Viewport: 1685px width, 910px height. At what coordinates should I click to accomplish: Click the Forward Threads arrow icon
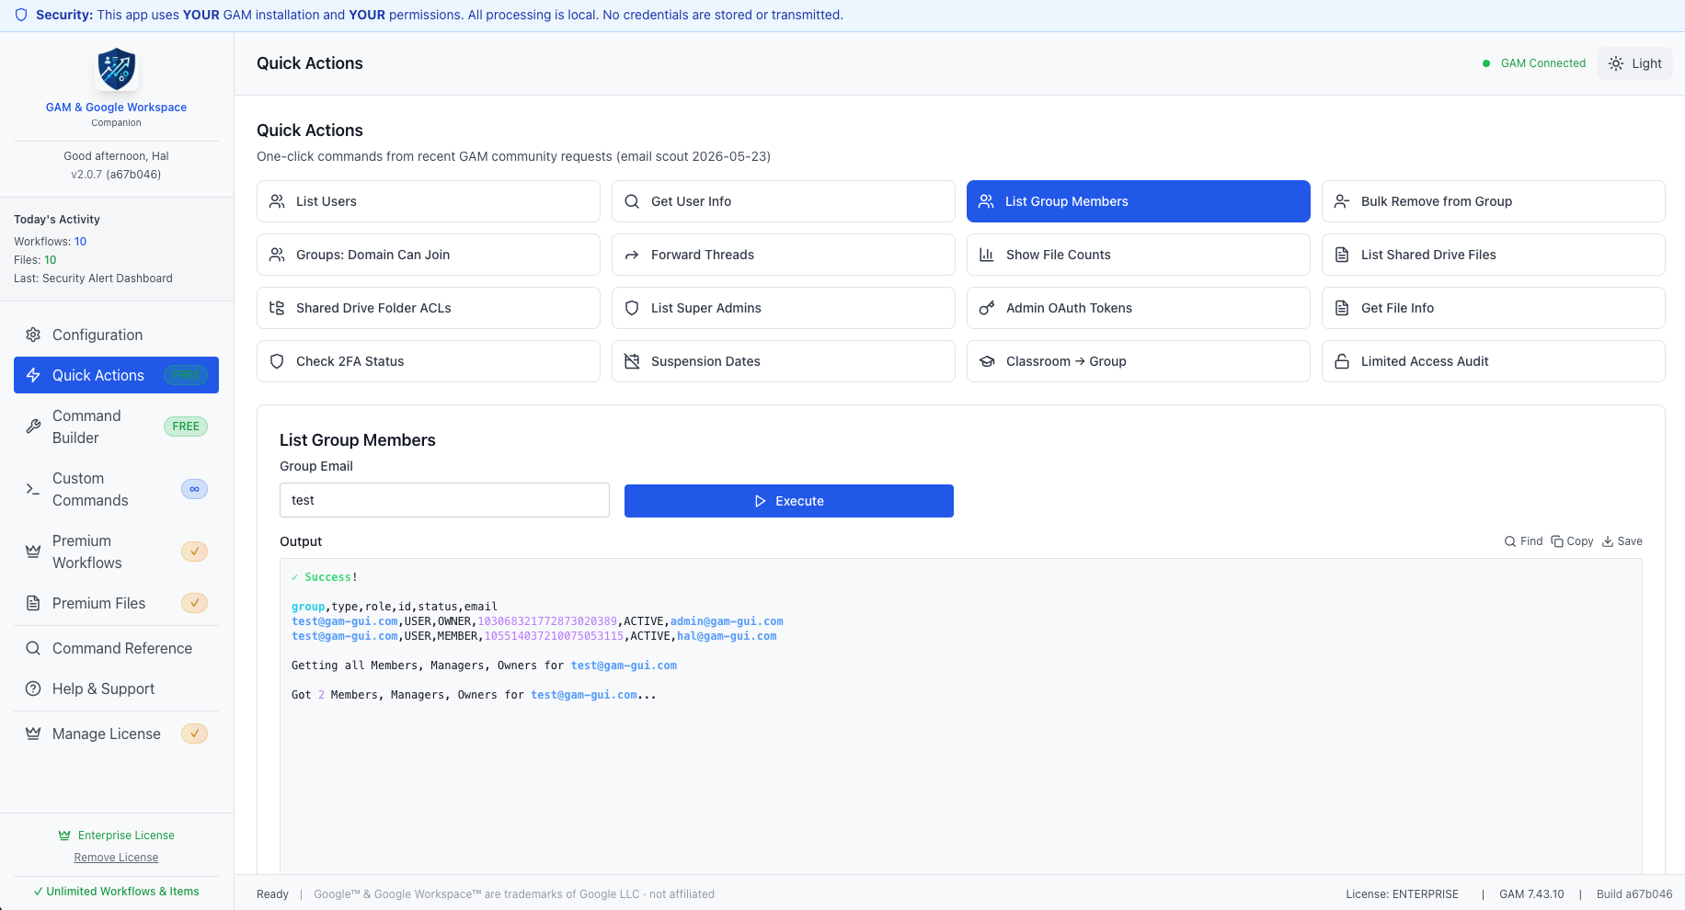coord(632,255)
